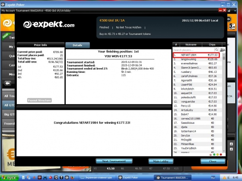Click the Next Tournament button

pyautogui.click(x=114, y=161)
